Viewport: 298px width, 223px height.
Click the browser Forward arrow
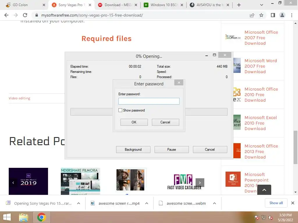16,15
